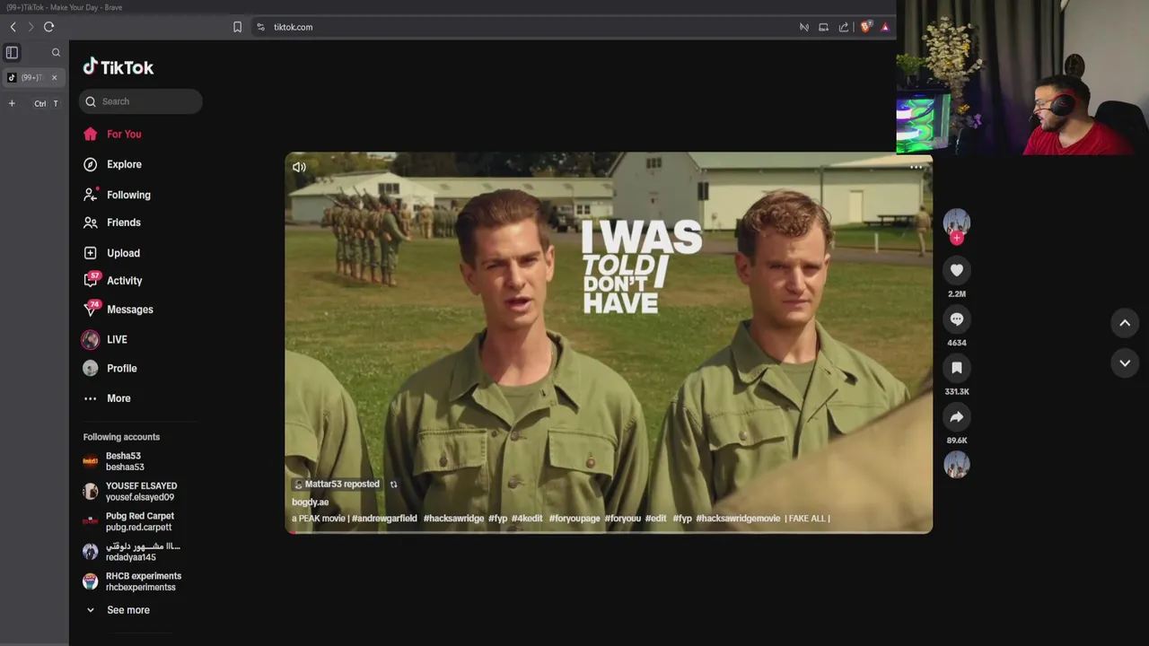Open site settings icon beside tiktok.com

point(260,27)
